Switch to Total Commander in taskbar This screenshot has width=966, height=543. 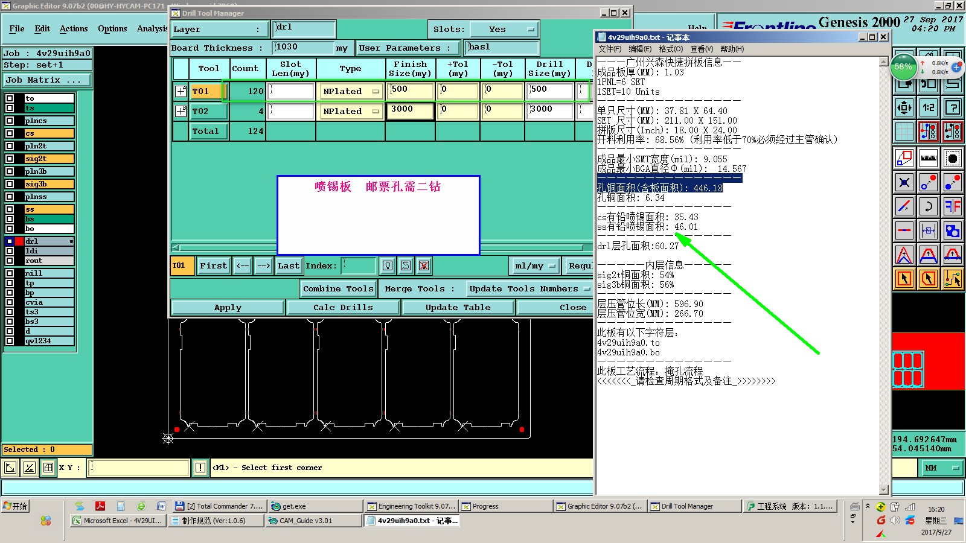pos(219,506)
